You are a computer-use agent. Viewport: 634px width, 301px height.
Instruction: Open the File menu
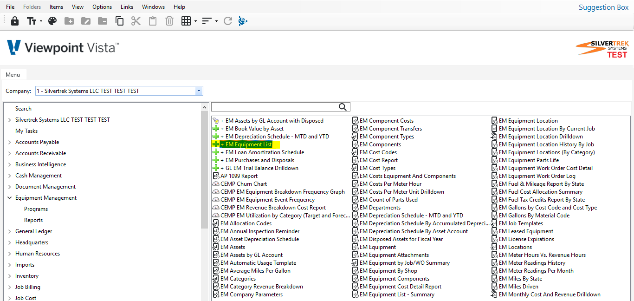(10, 7)
